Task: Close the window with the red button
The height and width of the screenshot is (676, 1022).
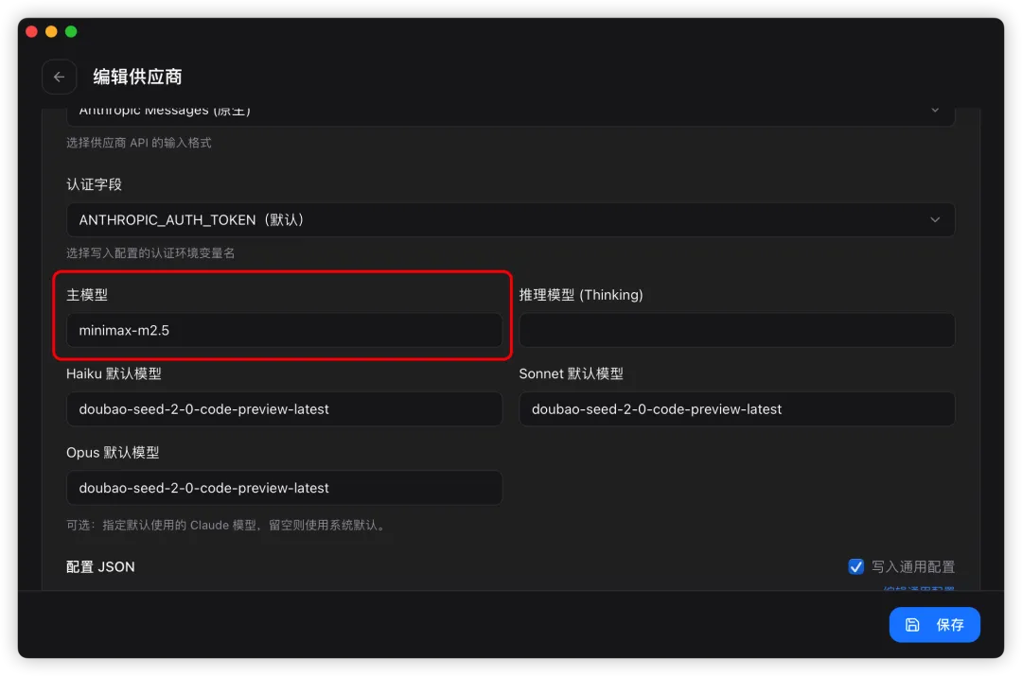Action: pos(31,32)
